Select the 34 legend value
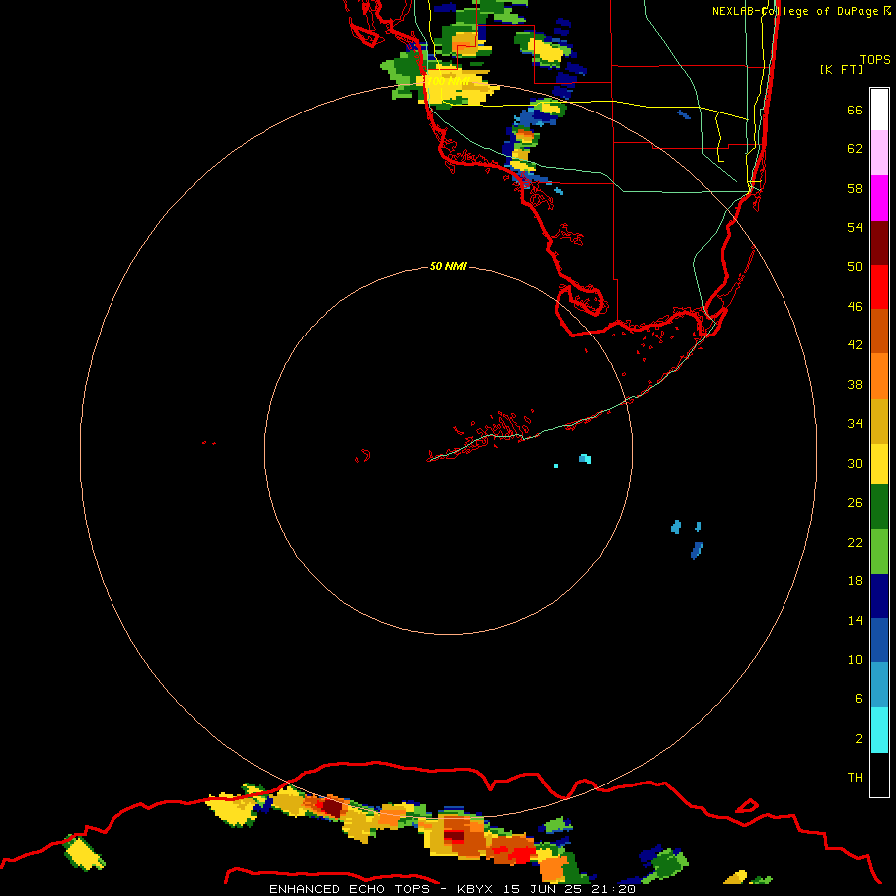The height and width of the screenshot is (896, 896). (855, 424)
